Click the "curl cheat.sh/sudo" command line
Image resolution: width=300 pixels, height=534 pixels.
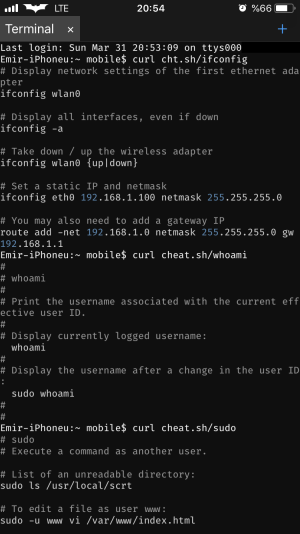pos(184,428)
